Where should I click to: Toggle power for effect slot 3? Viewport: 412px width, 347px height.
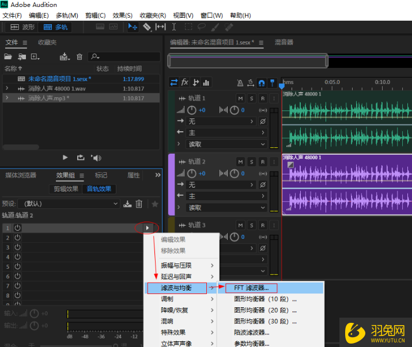point(18,247)
